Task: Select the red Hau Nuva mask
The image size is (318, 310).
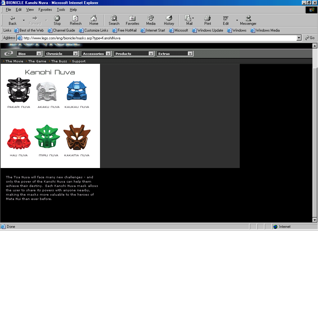Action: coord(19,139)
